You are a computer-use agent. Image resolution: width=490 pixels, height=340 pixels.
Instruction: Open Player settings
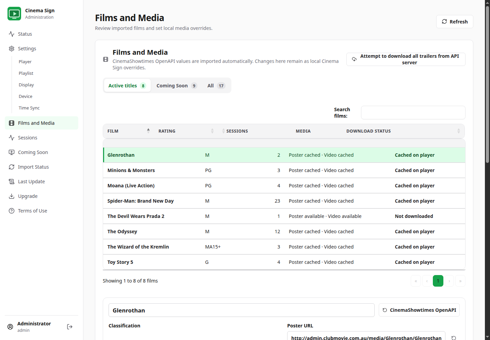pyautogui.click(x=25, y=62)
